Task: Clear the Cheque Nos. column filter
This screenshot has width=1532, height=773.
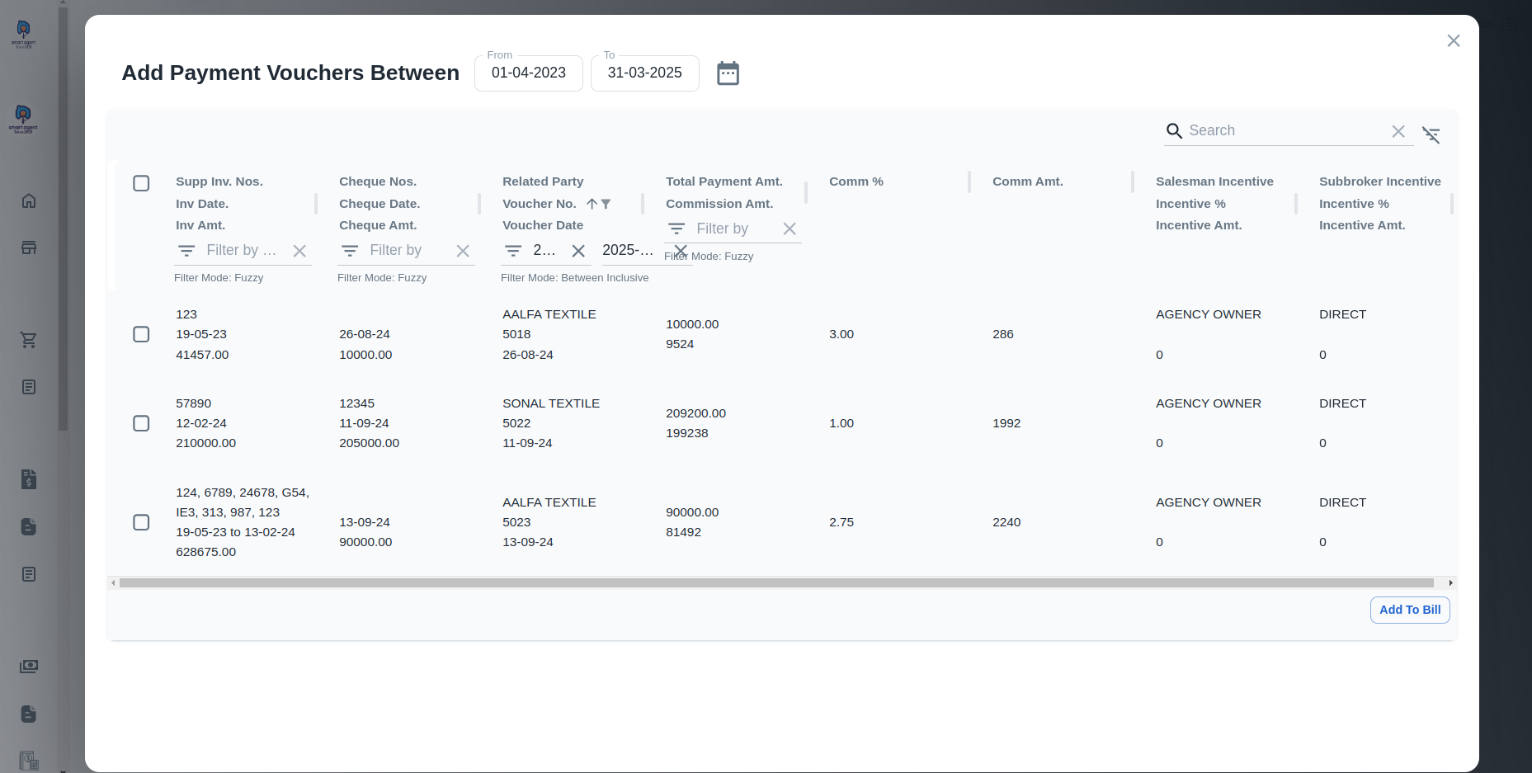Action: click(463, 251)
